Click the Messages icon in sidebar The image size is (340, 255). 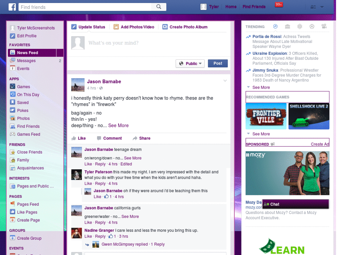(x=13, y=60)
